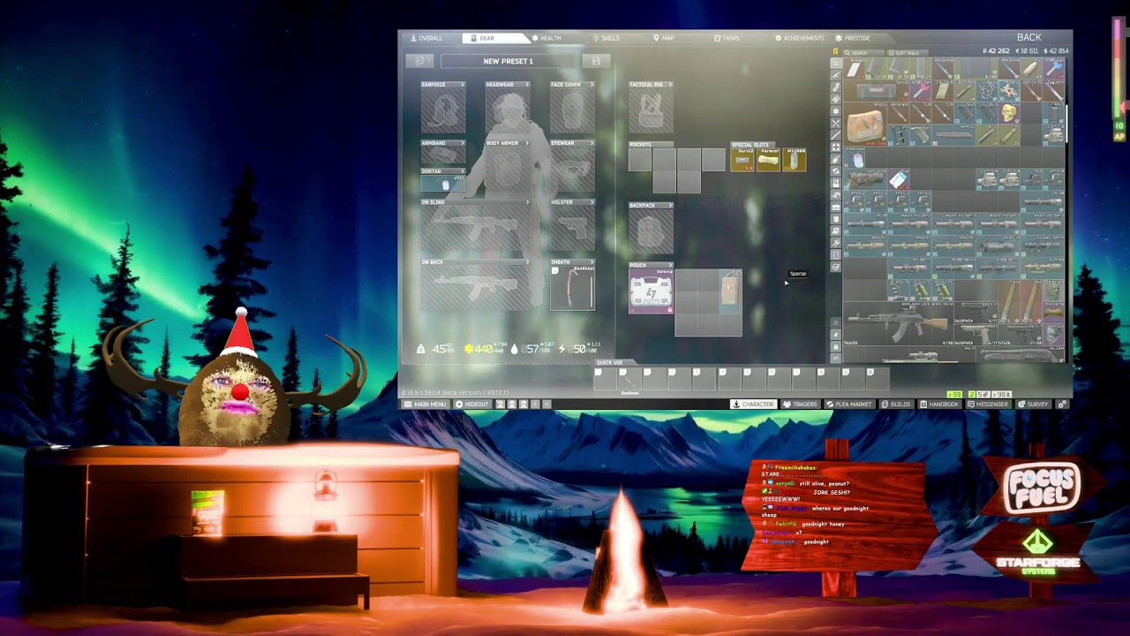The image size is (1130, 636).
Task: Click the New Preset 1 name field
Action: click(508, 61)
